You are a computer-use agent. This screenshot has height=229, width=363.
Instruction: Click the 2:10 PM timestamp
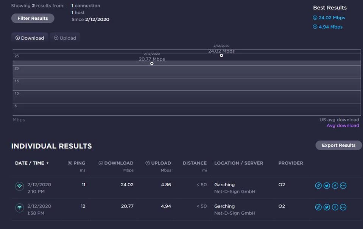point(36,192)
